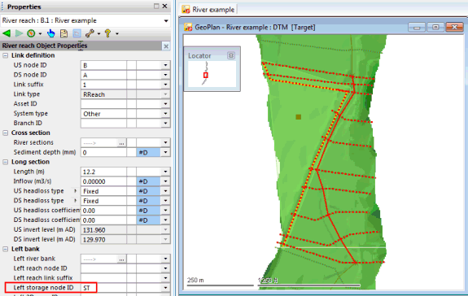Click the green forward arrow icon
Image resolution: width=468 pixels, height=296 pixels.
pyautogui.click(x=19, y=33)
